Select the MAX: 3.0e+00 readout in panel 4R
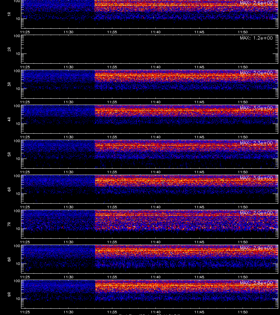280x315 pixels. coord(256,108)
